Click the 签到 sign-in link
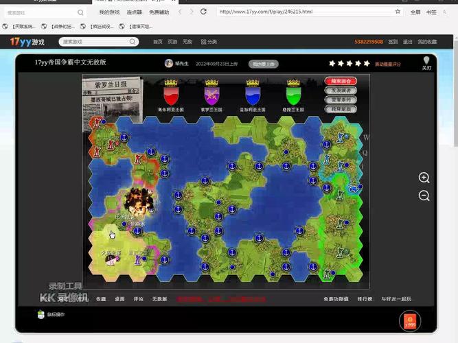 393,42
